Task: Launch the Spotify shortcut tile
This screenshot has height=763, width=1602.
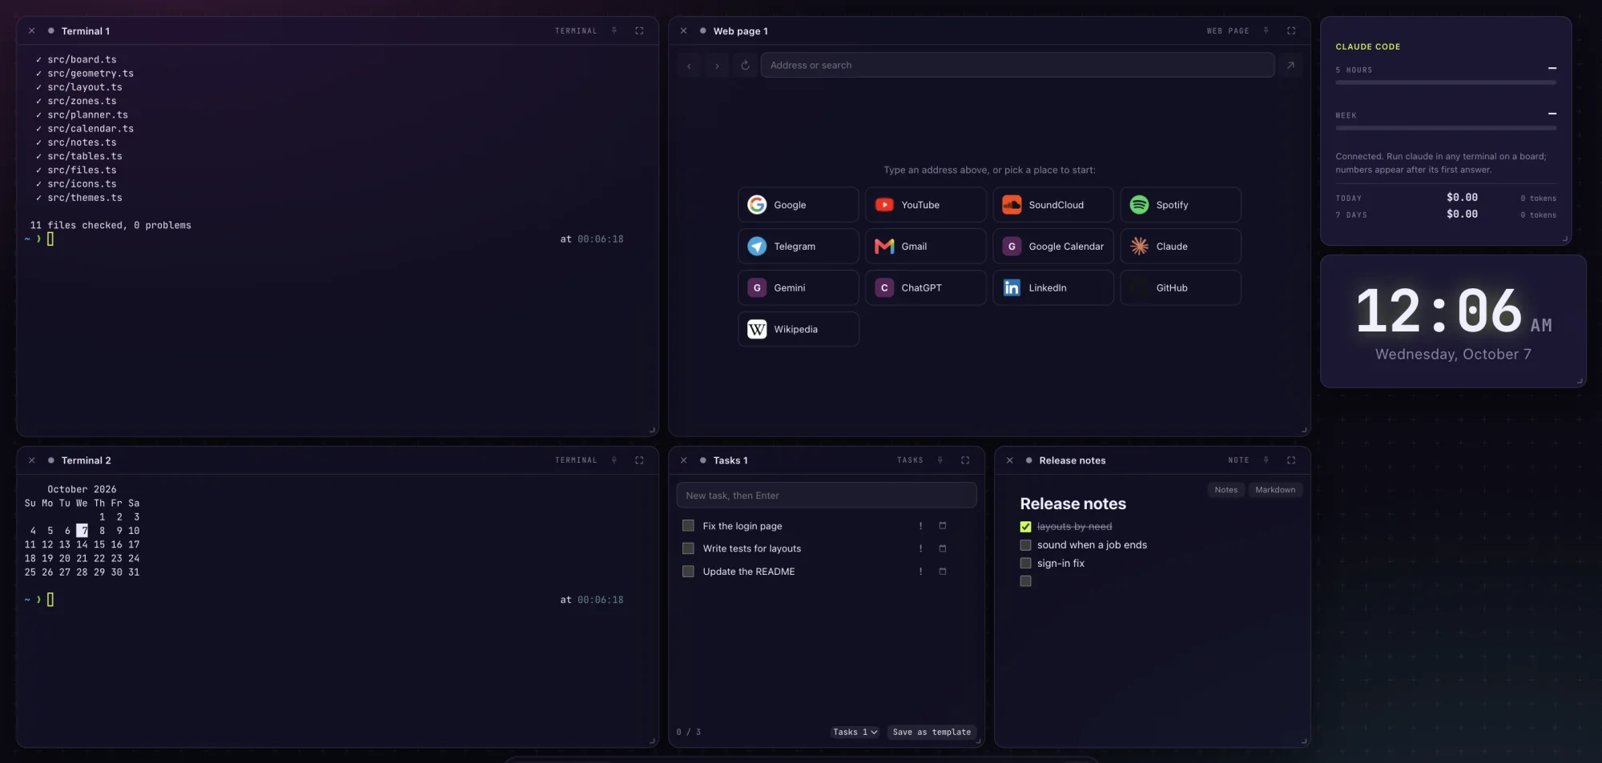Action: pyautogui.click(x=1180, y=205)
